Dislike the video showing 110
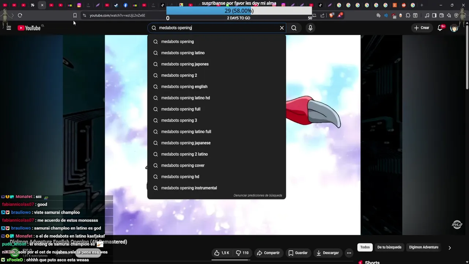This screenshot has width=469, height=264. coord(243,253)
